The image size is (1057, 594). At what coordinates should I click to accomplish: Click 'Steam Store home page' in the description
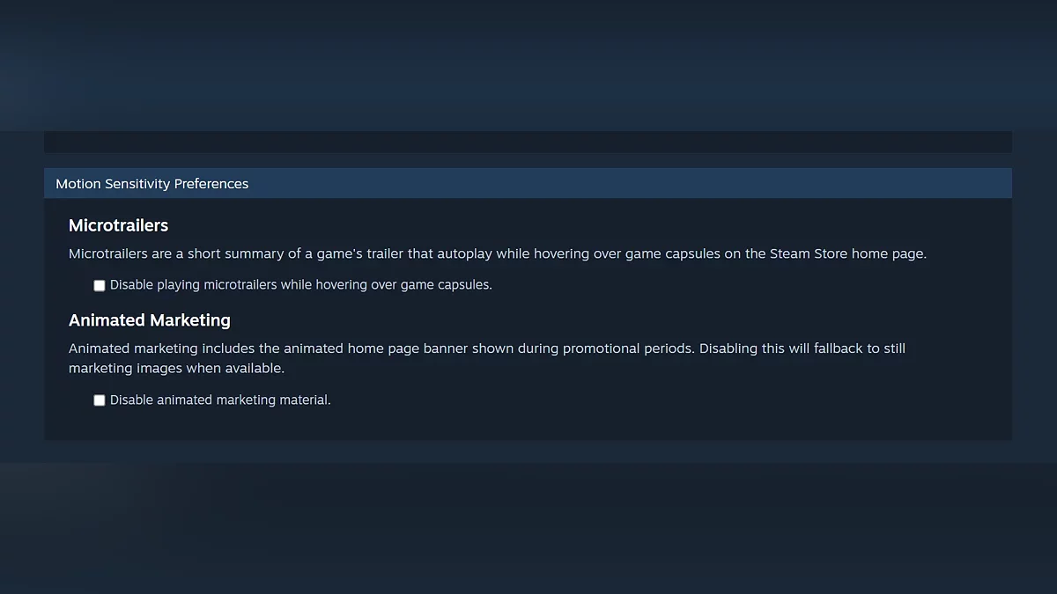tap(847, 253)
